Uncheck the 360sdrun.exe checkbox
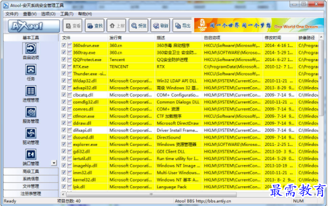 [64, 45]
